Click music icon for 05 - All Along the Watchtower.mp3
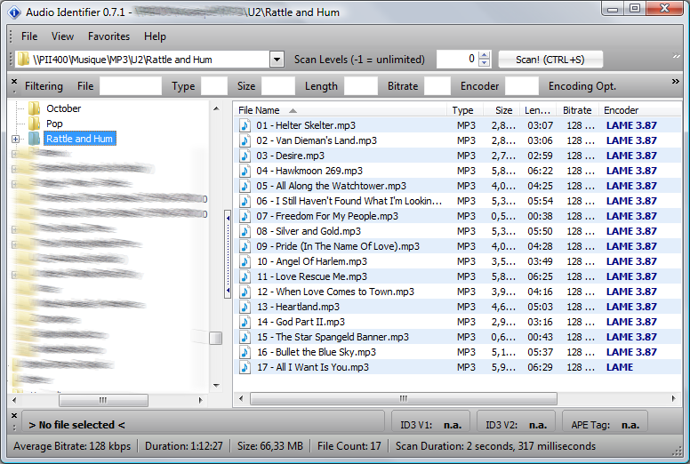The image size is (690, 464). tap(245, 186)
